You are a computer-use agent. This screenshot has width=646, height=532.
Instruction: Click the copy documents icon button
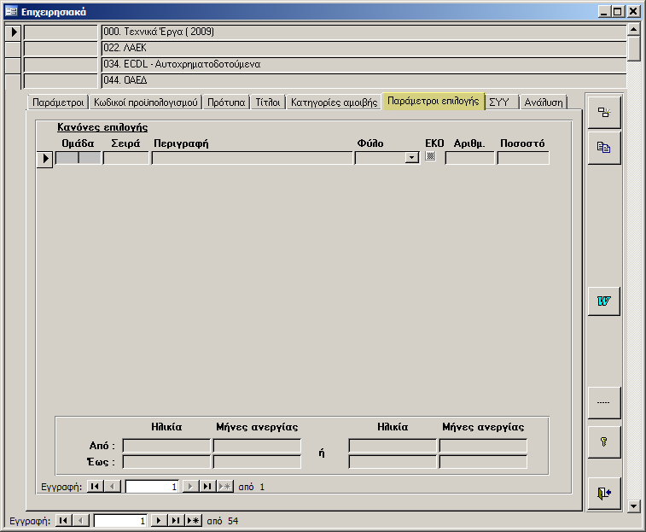point(603,147)
